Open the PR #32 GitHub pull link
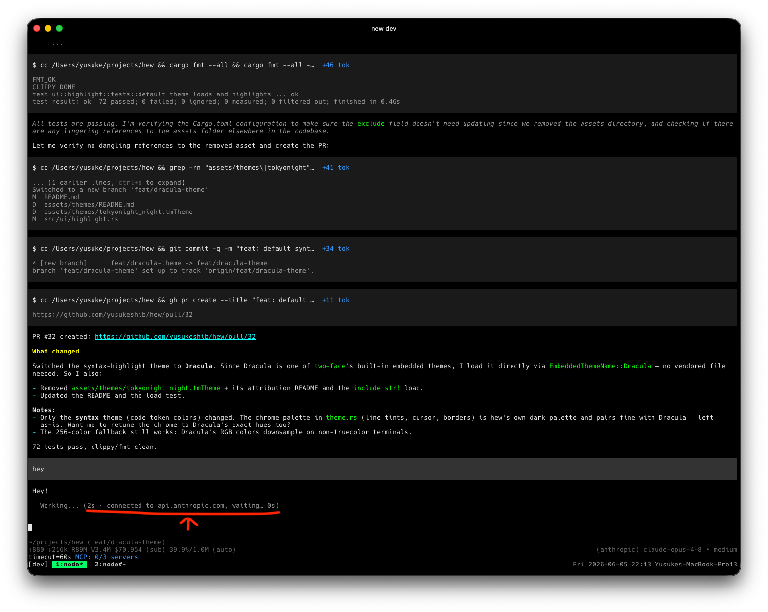 [x=175, y=337]
